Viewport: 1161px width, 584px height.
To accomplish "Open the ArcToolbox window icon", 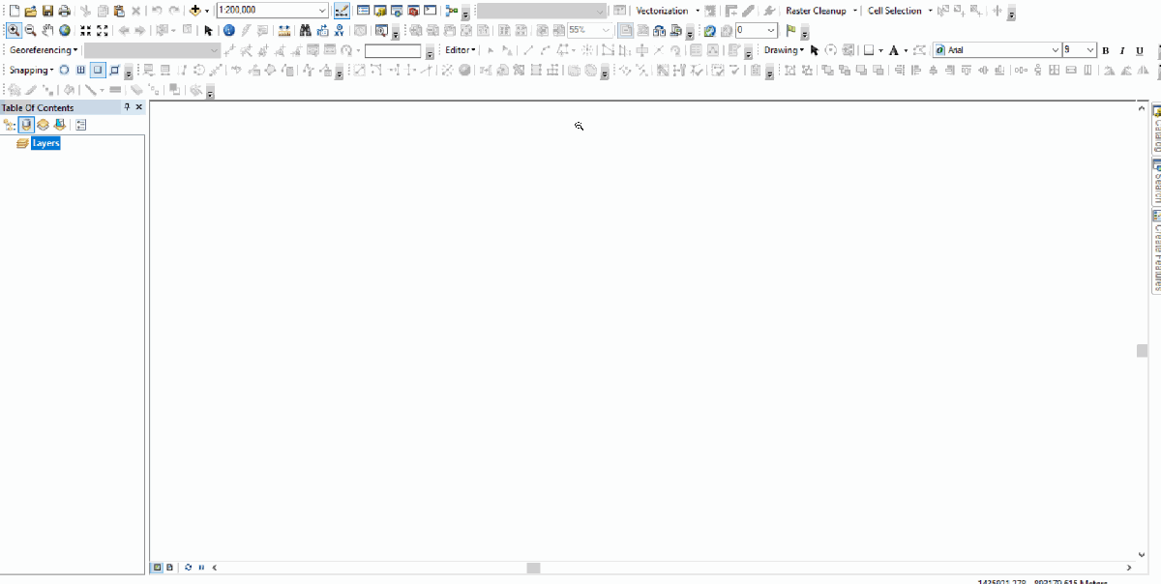I will tap(413, 11).
